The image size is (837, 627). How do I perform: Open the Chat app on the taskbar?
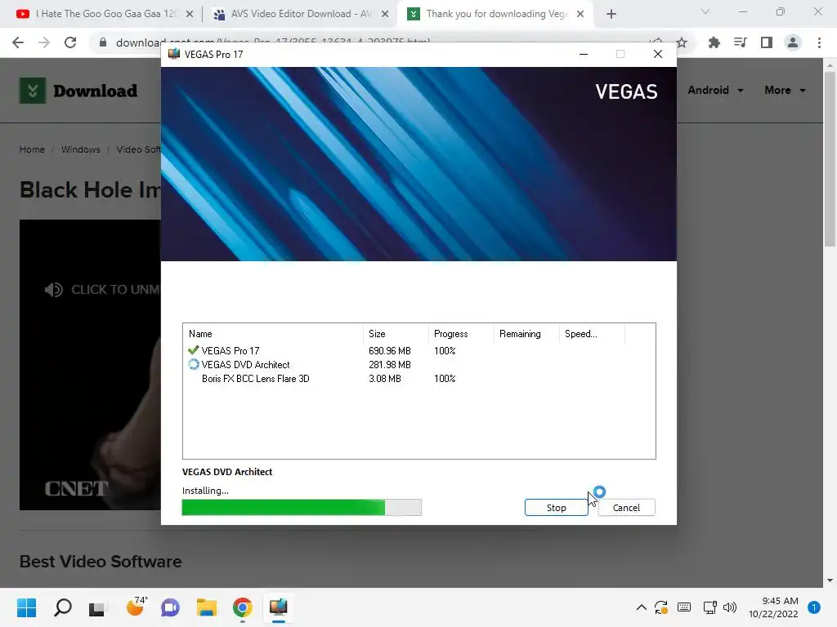pyautogui.click(x=170, y=607)
